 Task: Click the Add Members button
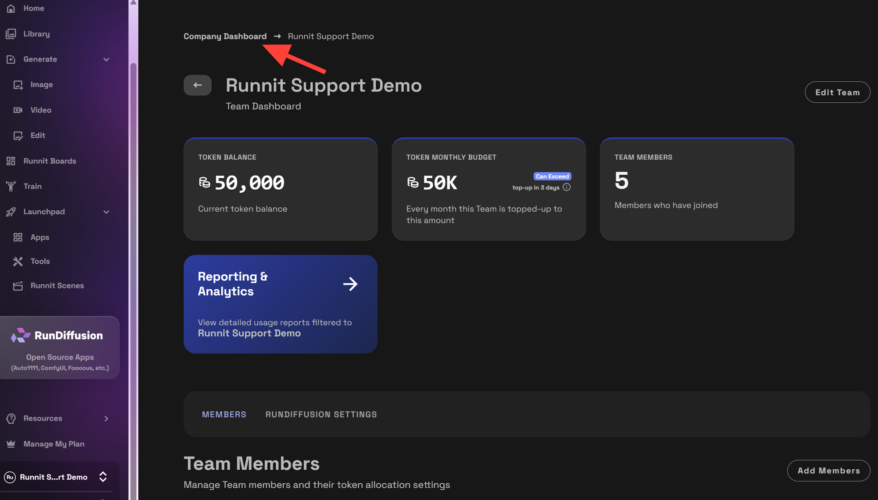tap(828, 471)
